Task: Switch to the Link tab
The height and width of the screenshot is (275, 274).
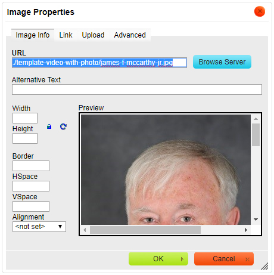Action: coord(66,35)
